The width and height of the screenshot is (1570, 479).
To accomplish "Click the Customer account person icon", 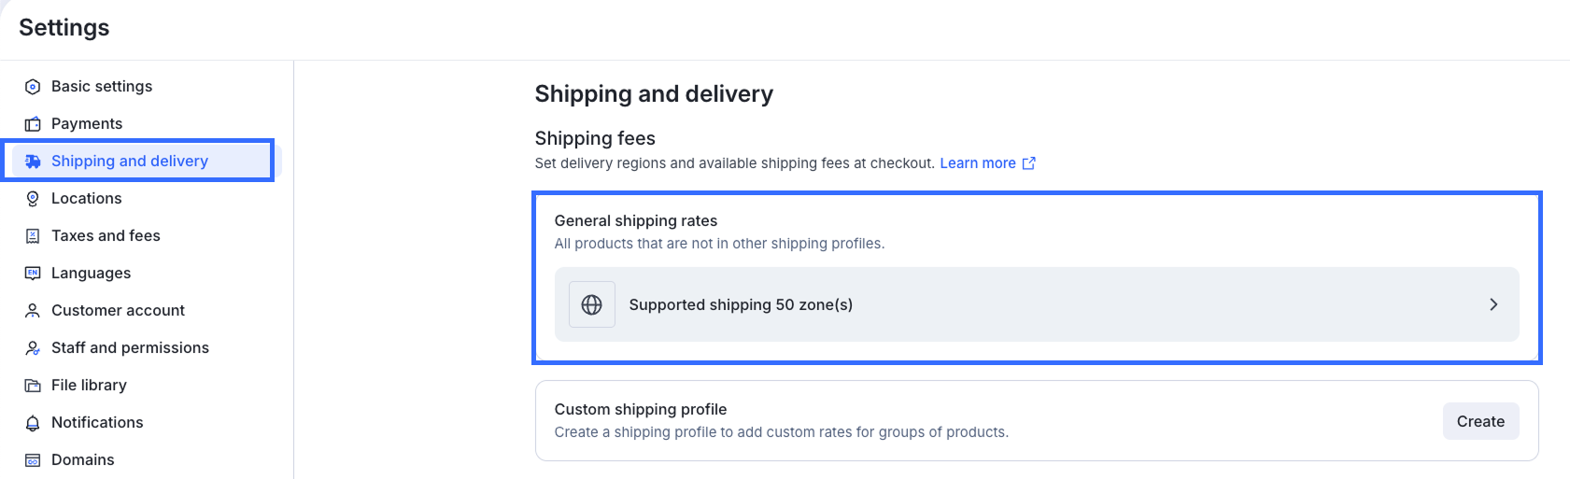I will [x=33, y=311].
